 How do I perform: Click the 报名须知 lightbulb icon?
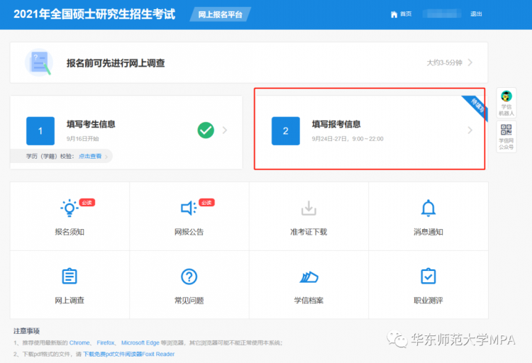69,208
